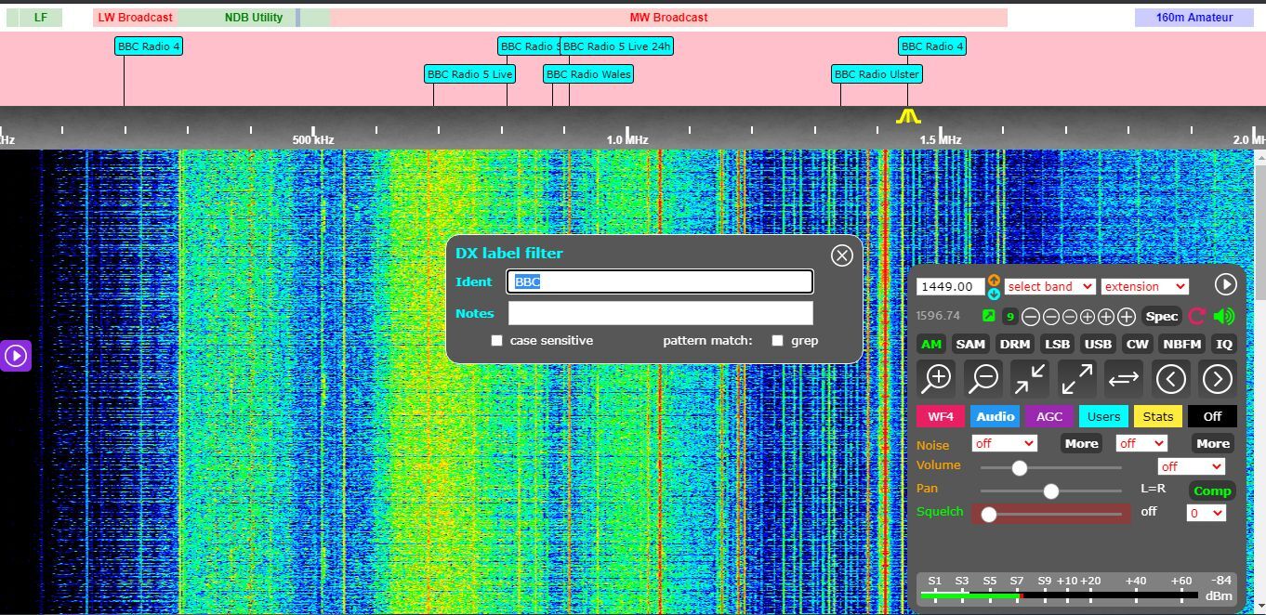1266x615 pixels.
Task: Select DRM demodulation mode
Action: click(x=1014, y=344)
